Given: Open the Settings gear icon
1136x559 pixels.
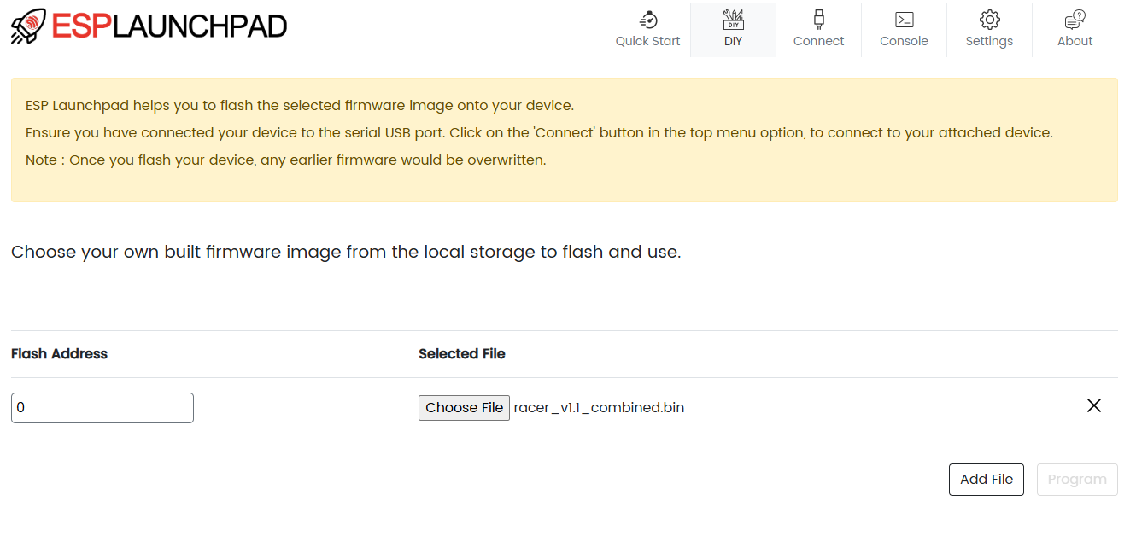Looking at the screenshot, I should click(x=989, y=20).
